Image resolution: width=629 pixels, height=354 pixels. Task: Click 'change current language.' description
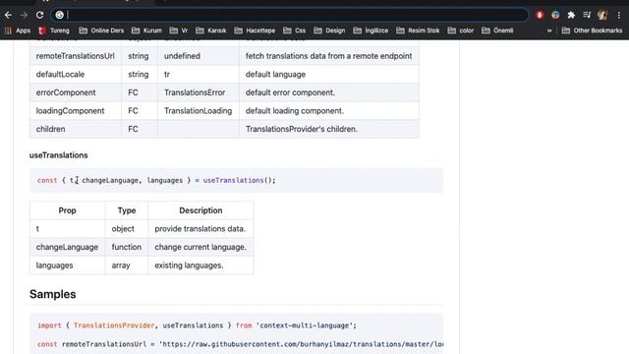tap(200, 247)
